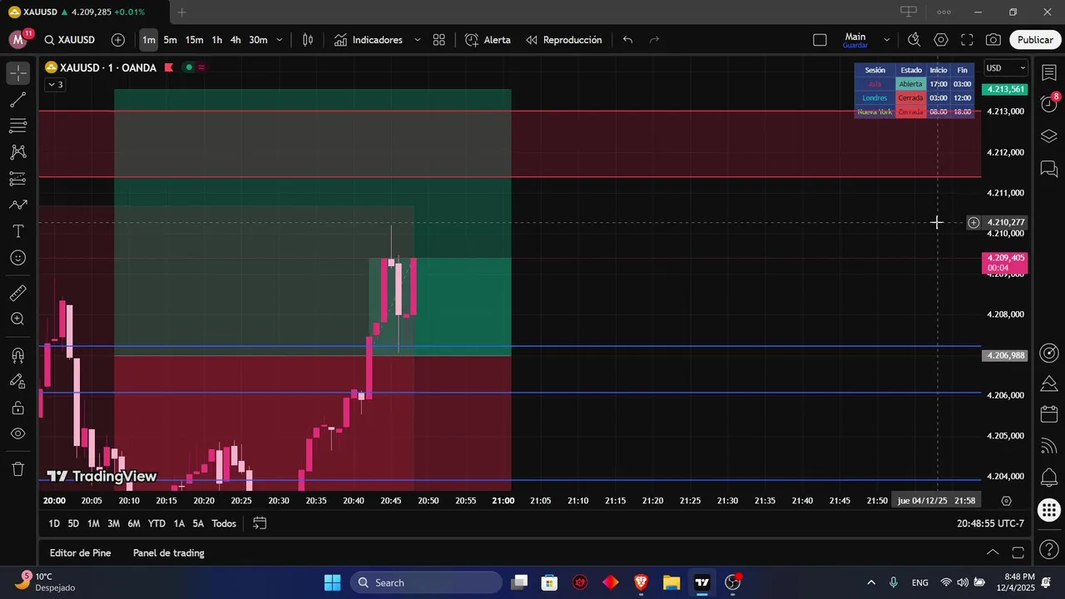Open the XAUUSD symbol search field
Viewport: 1065px width, 599px height.
[x=70, y=40]
